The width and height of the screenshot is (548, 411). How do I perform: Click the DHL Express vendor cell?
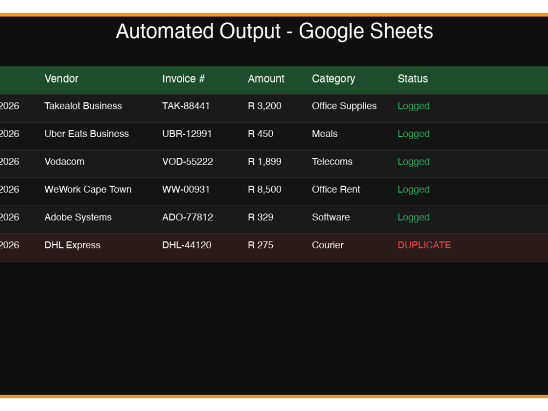pyautogui.click(x=72, y=245)
